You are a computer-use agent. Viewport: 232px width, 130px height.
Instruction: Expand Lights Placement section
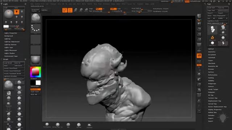(11, 51)
